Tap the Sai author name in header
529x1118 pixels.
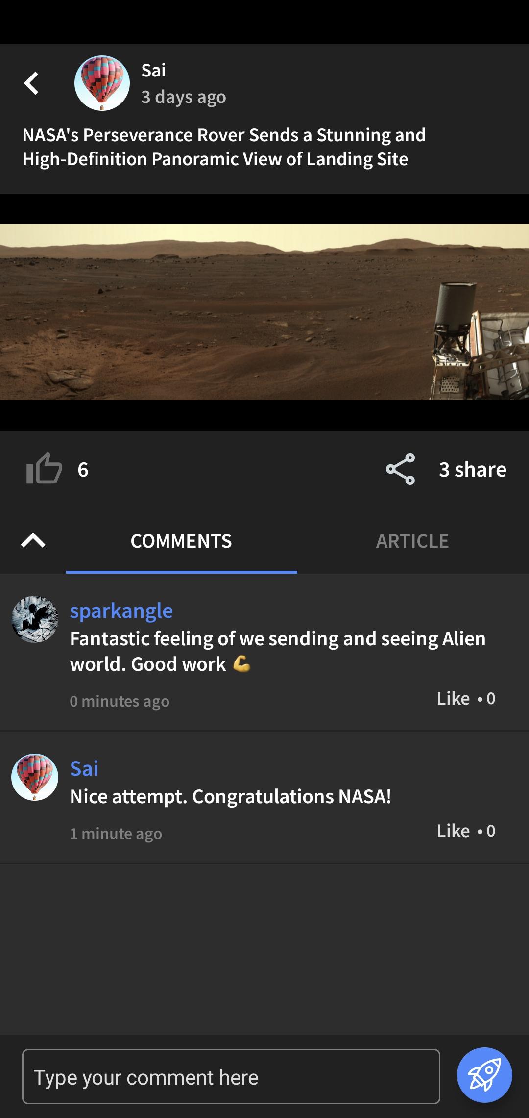coord(154,70)
